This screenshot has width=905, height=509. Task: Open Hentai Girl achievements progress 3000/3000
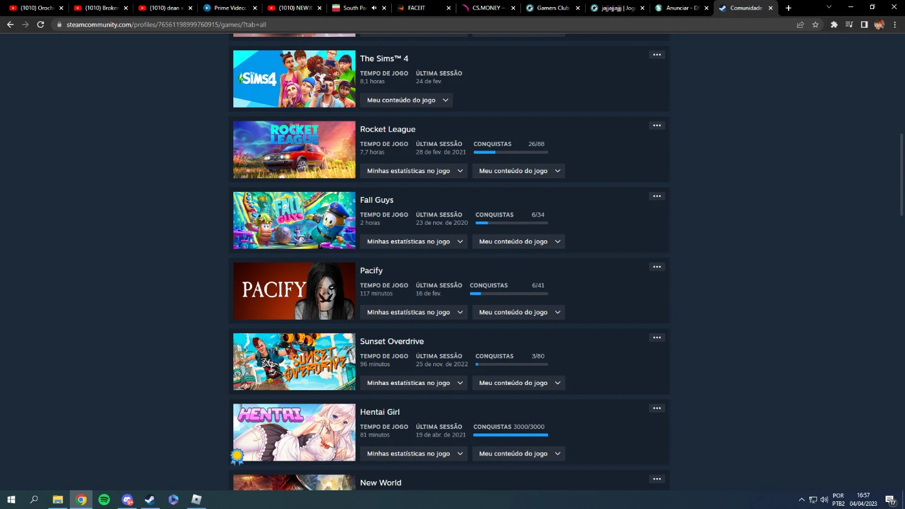tap(511, 431)
